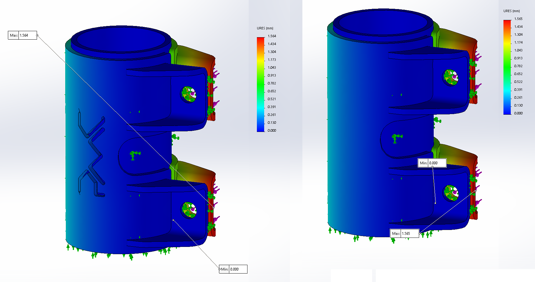Click upper clamp bolt hole on plain model
The width and height of the screenshot is (535, 282).
pos(451,77)
